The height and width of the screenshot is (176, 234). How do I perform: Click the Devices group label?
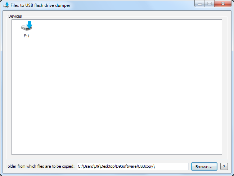coord(15,16)
